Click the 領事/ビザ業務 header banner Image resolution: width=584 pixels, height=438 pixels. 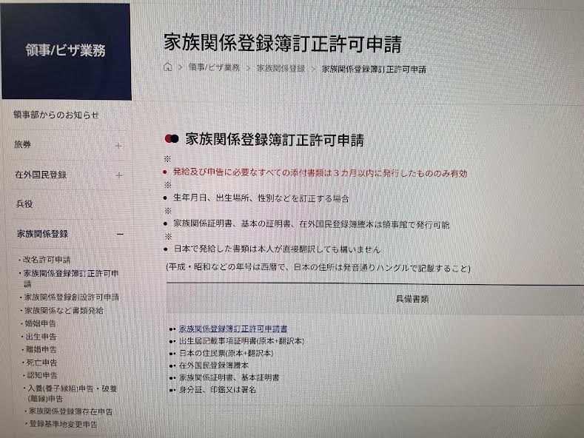click(x=66, y=51)
